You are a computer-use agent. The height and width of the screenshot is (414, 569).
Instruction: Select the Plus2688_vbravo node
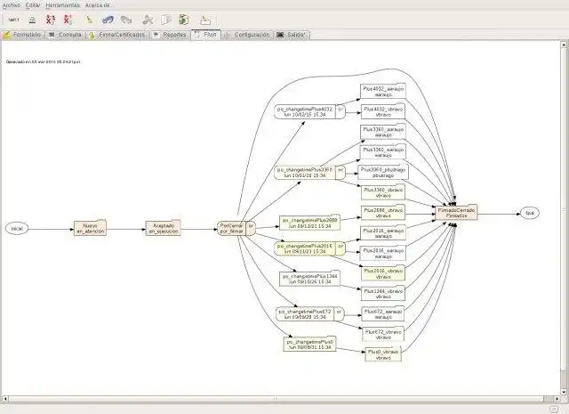pos(383,213)
